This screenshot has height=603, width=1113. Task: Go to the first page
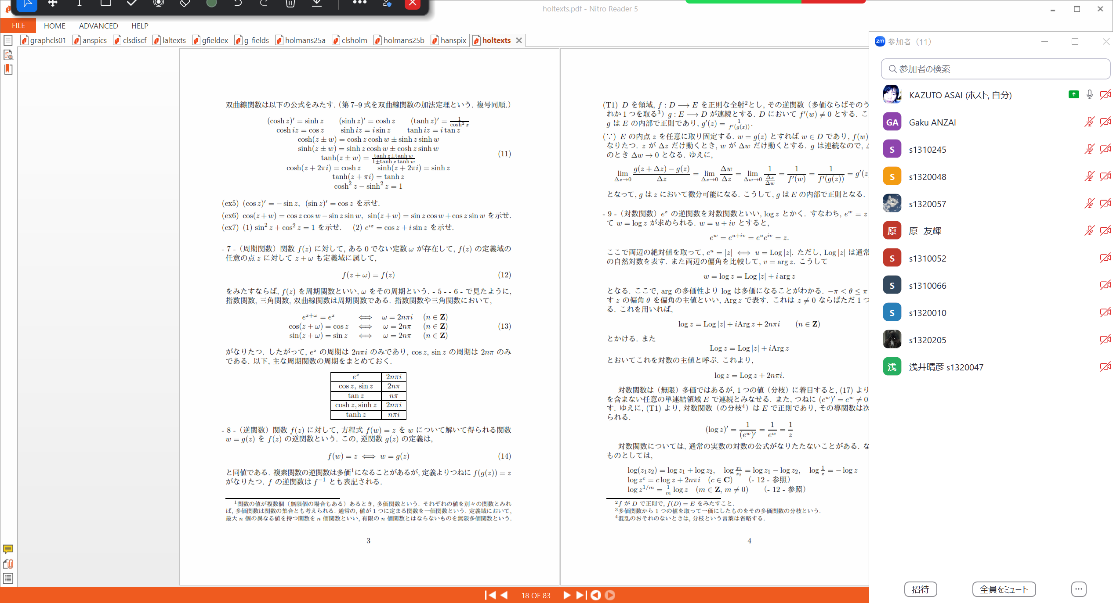[x=490, y=595]
